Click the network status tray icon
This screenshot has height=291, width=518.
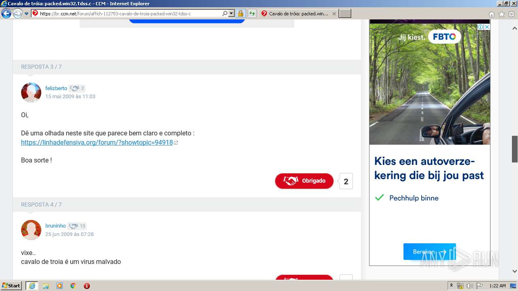point(460,286)
